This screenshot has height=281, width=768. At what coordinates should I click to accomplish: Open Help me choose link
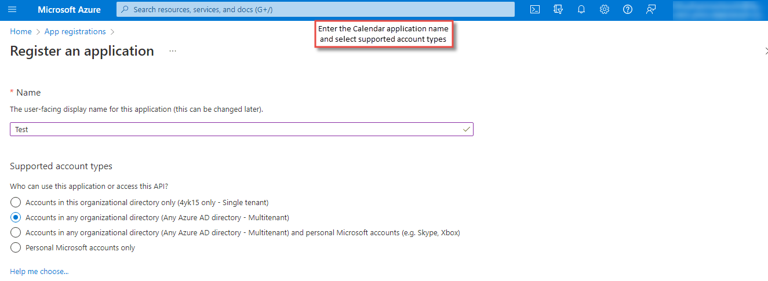point(39,271)
